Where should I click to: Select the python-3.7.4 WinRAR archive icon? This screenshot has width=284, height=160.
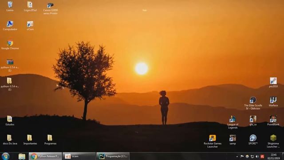(10, 65)
